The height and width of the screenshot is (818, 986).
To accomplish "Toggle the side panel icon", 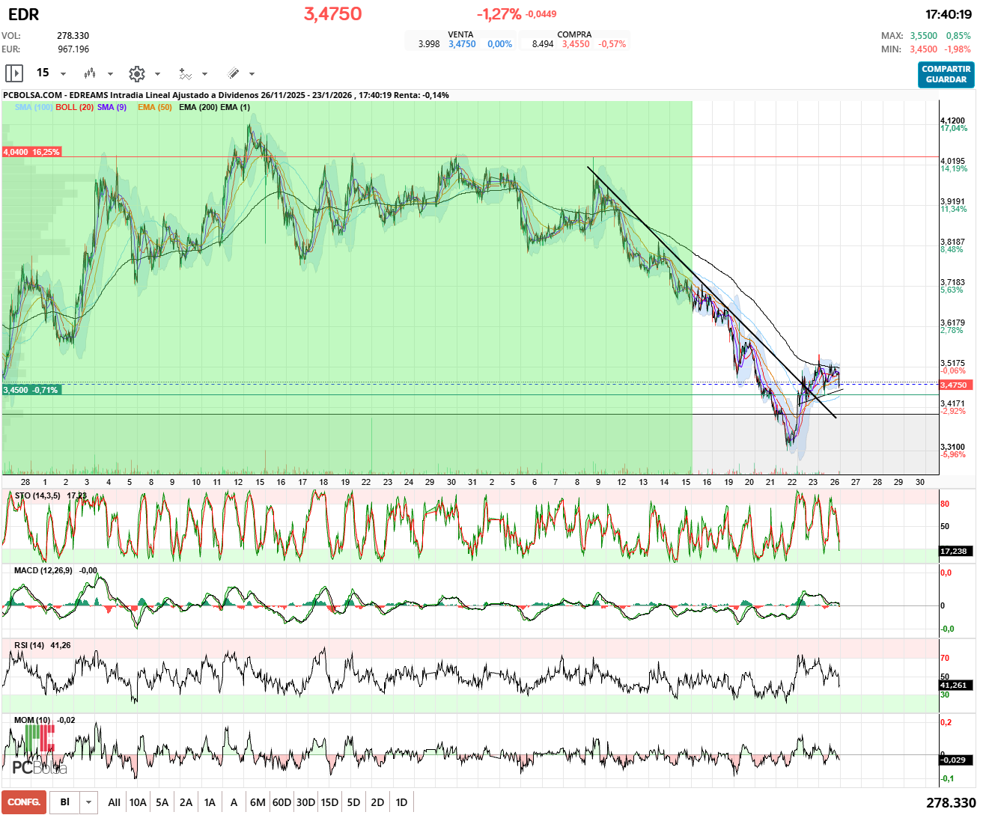I will (13, 73).
